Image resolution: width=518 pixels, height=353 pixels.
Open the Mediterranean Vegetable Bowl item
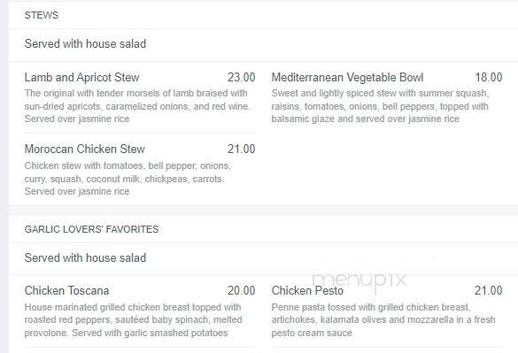coord(347,78)
